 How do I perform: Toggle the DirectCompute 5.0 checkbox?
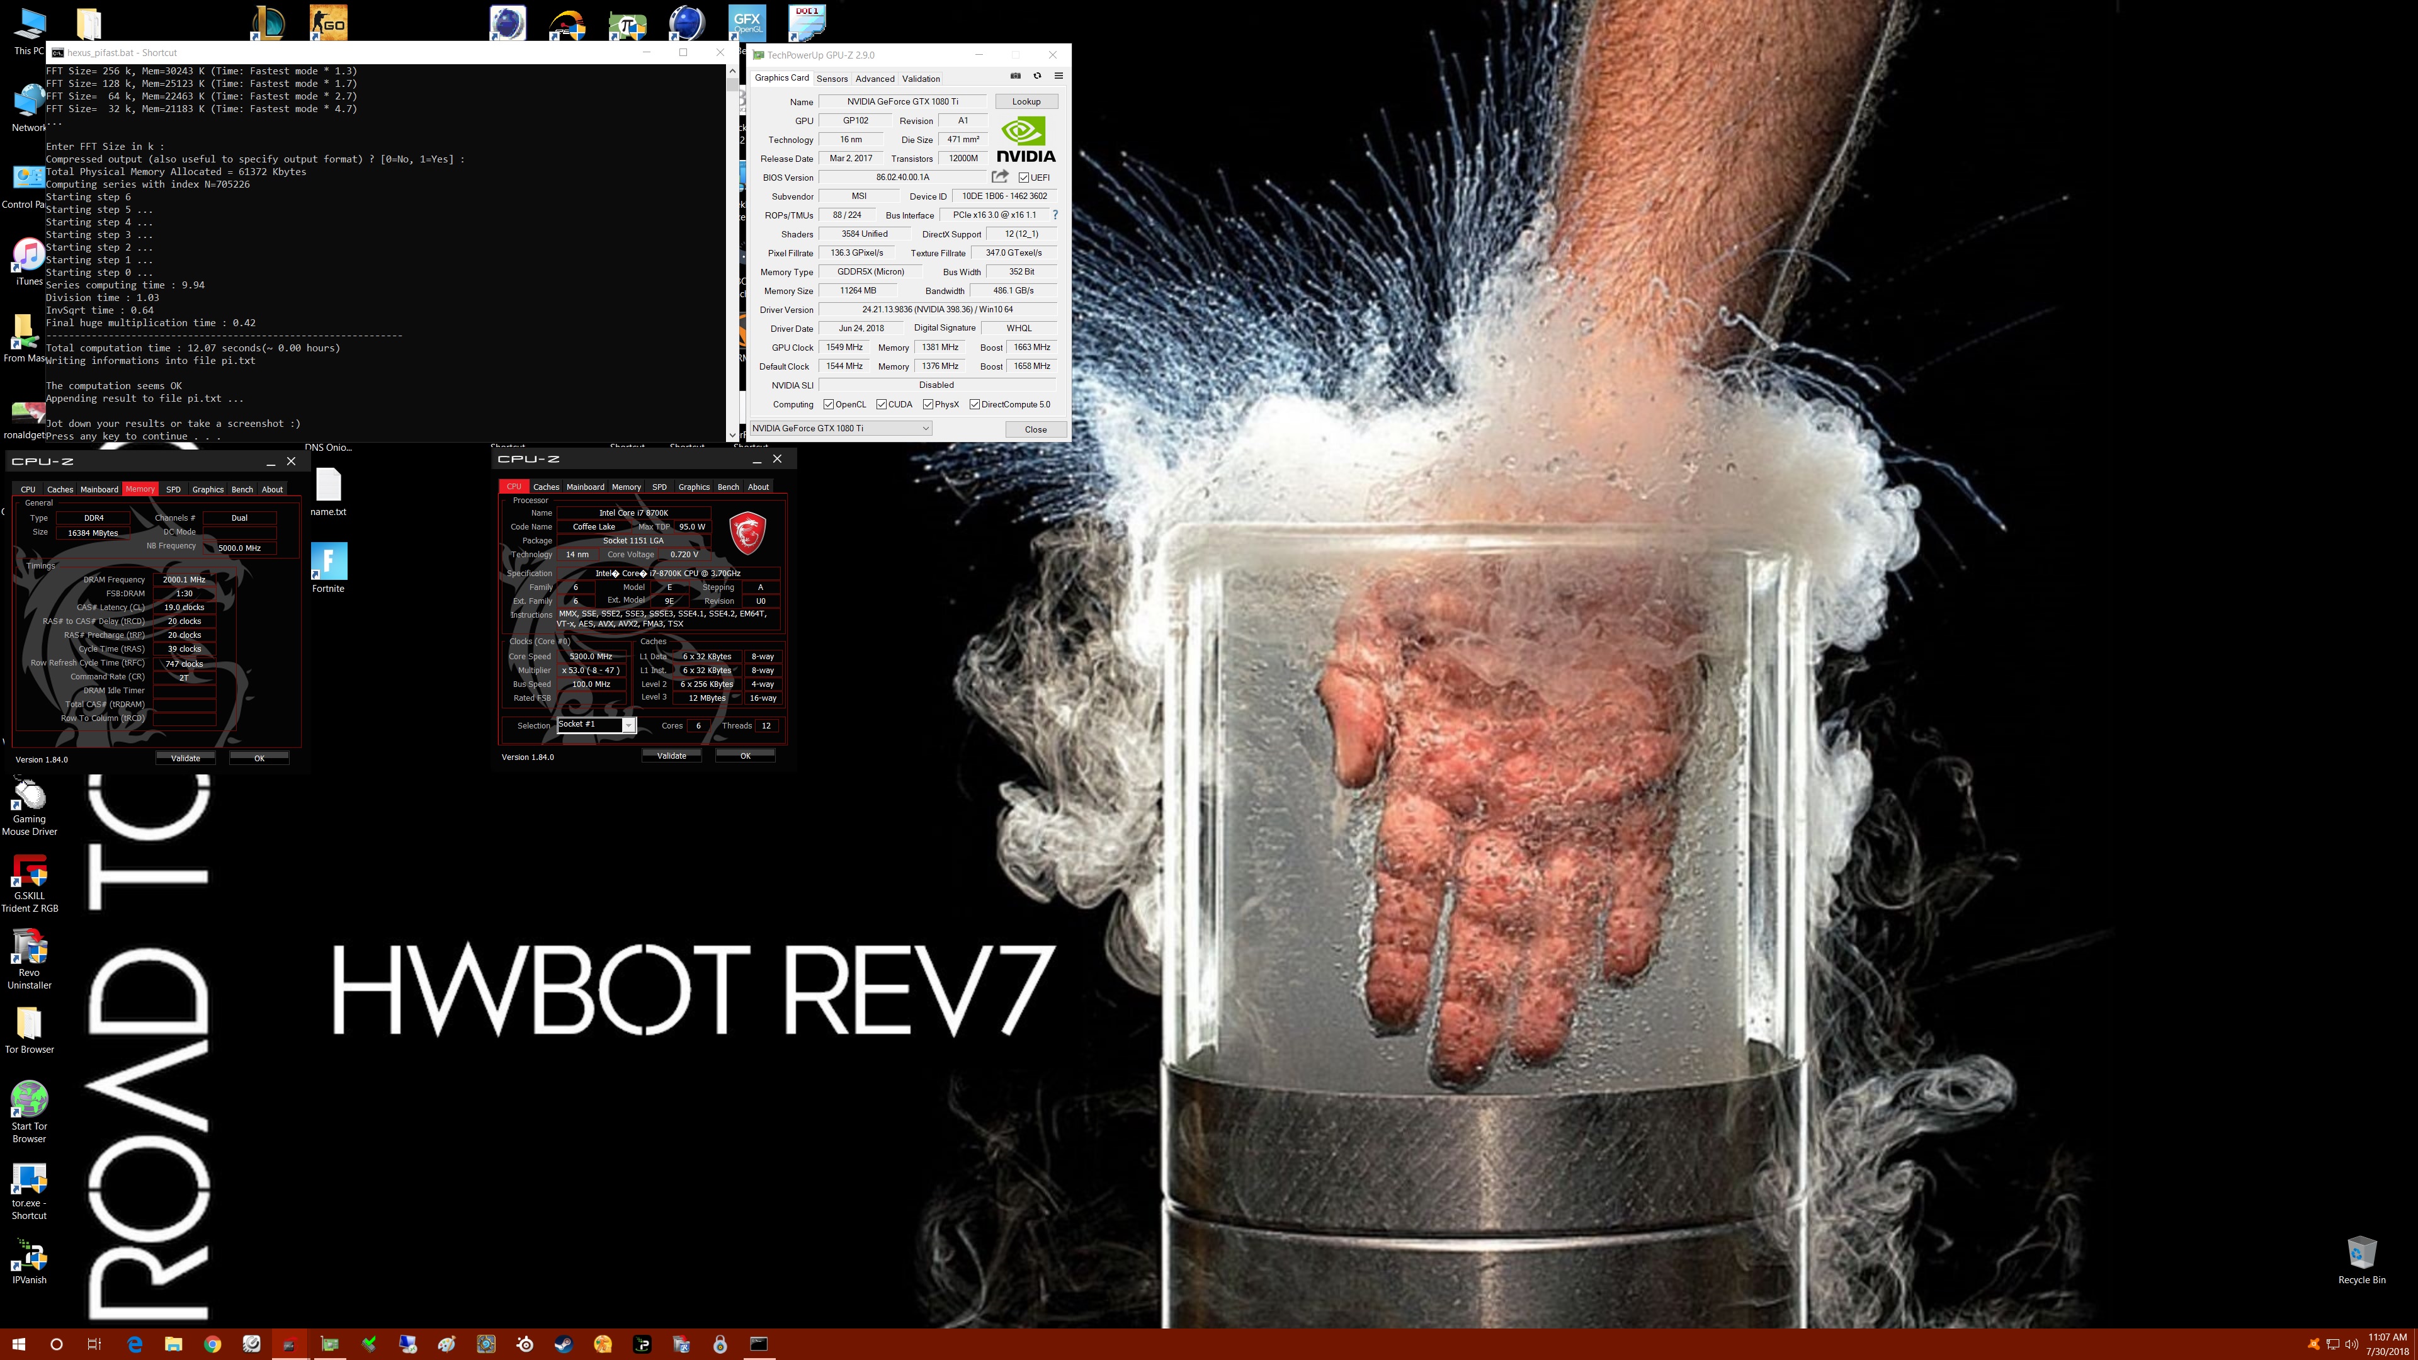click(974, 404)
